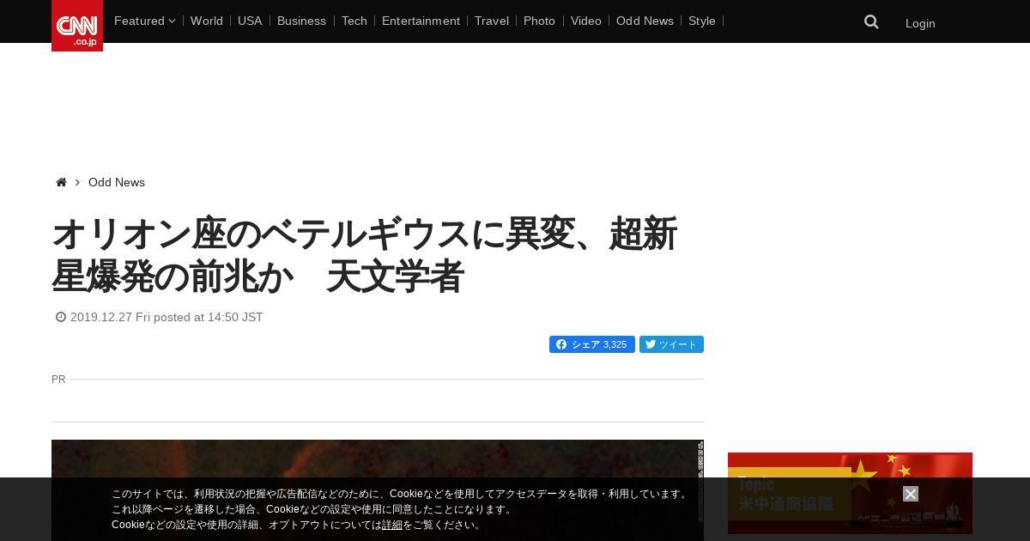This screenshot has width=1030, height=541.
Task: Open the 米中通商協議 Topic banner
Action: coord(850,493)
